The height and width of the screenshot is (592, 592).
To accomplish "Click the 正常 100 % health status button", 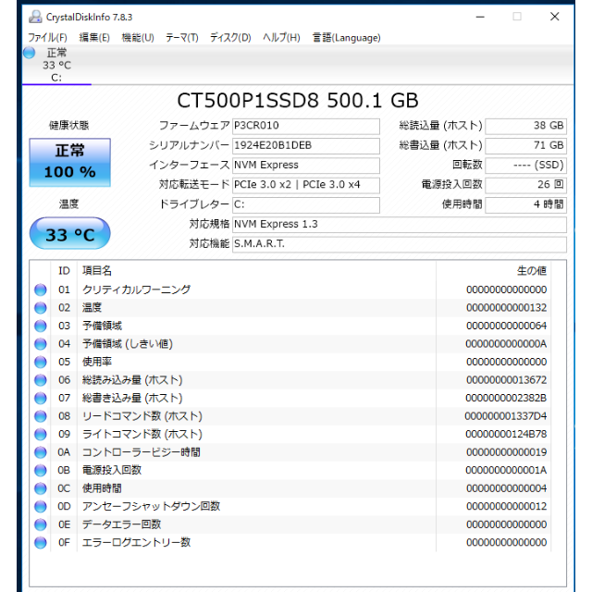I will coord(70,163).
